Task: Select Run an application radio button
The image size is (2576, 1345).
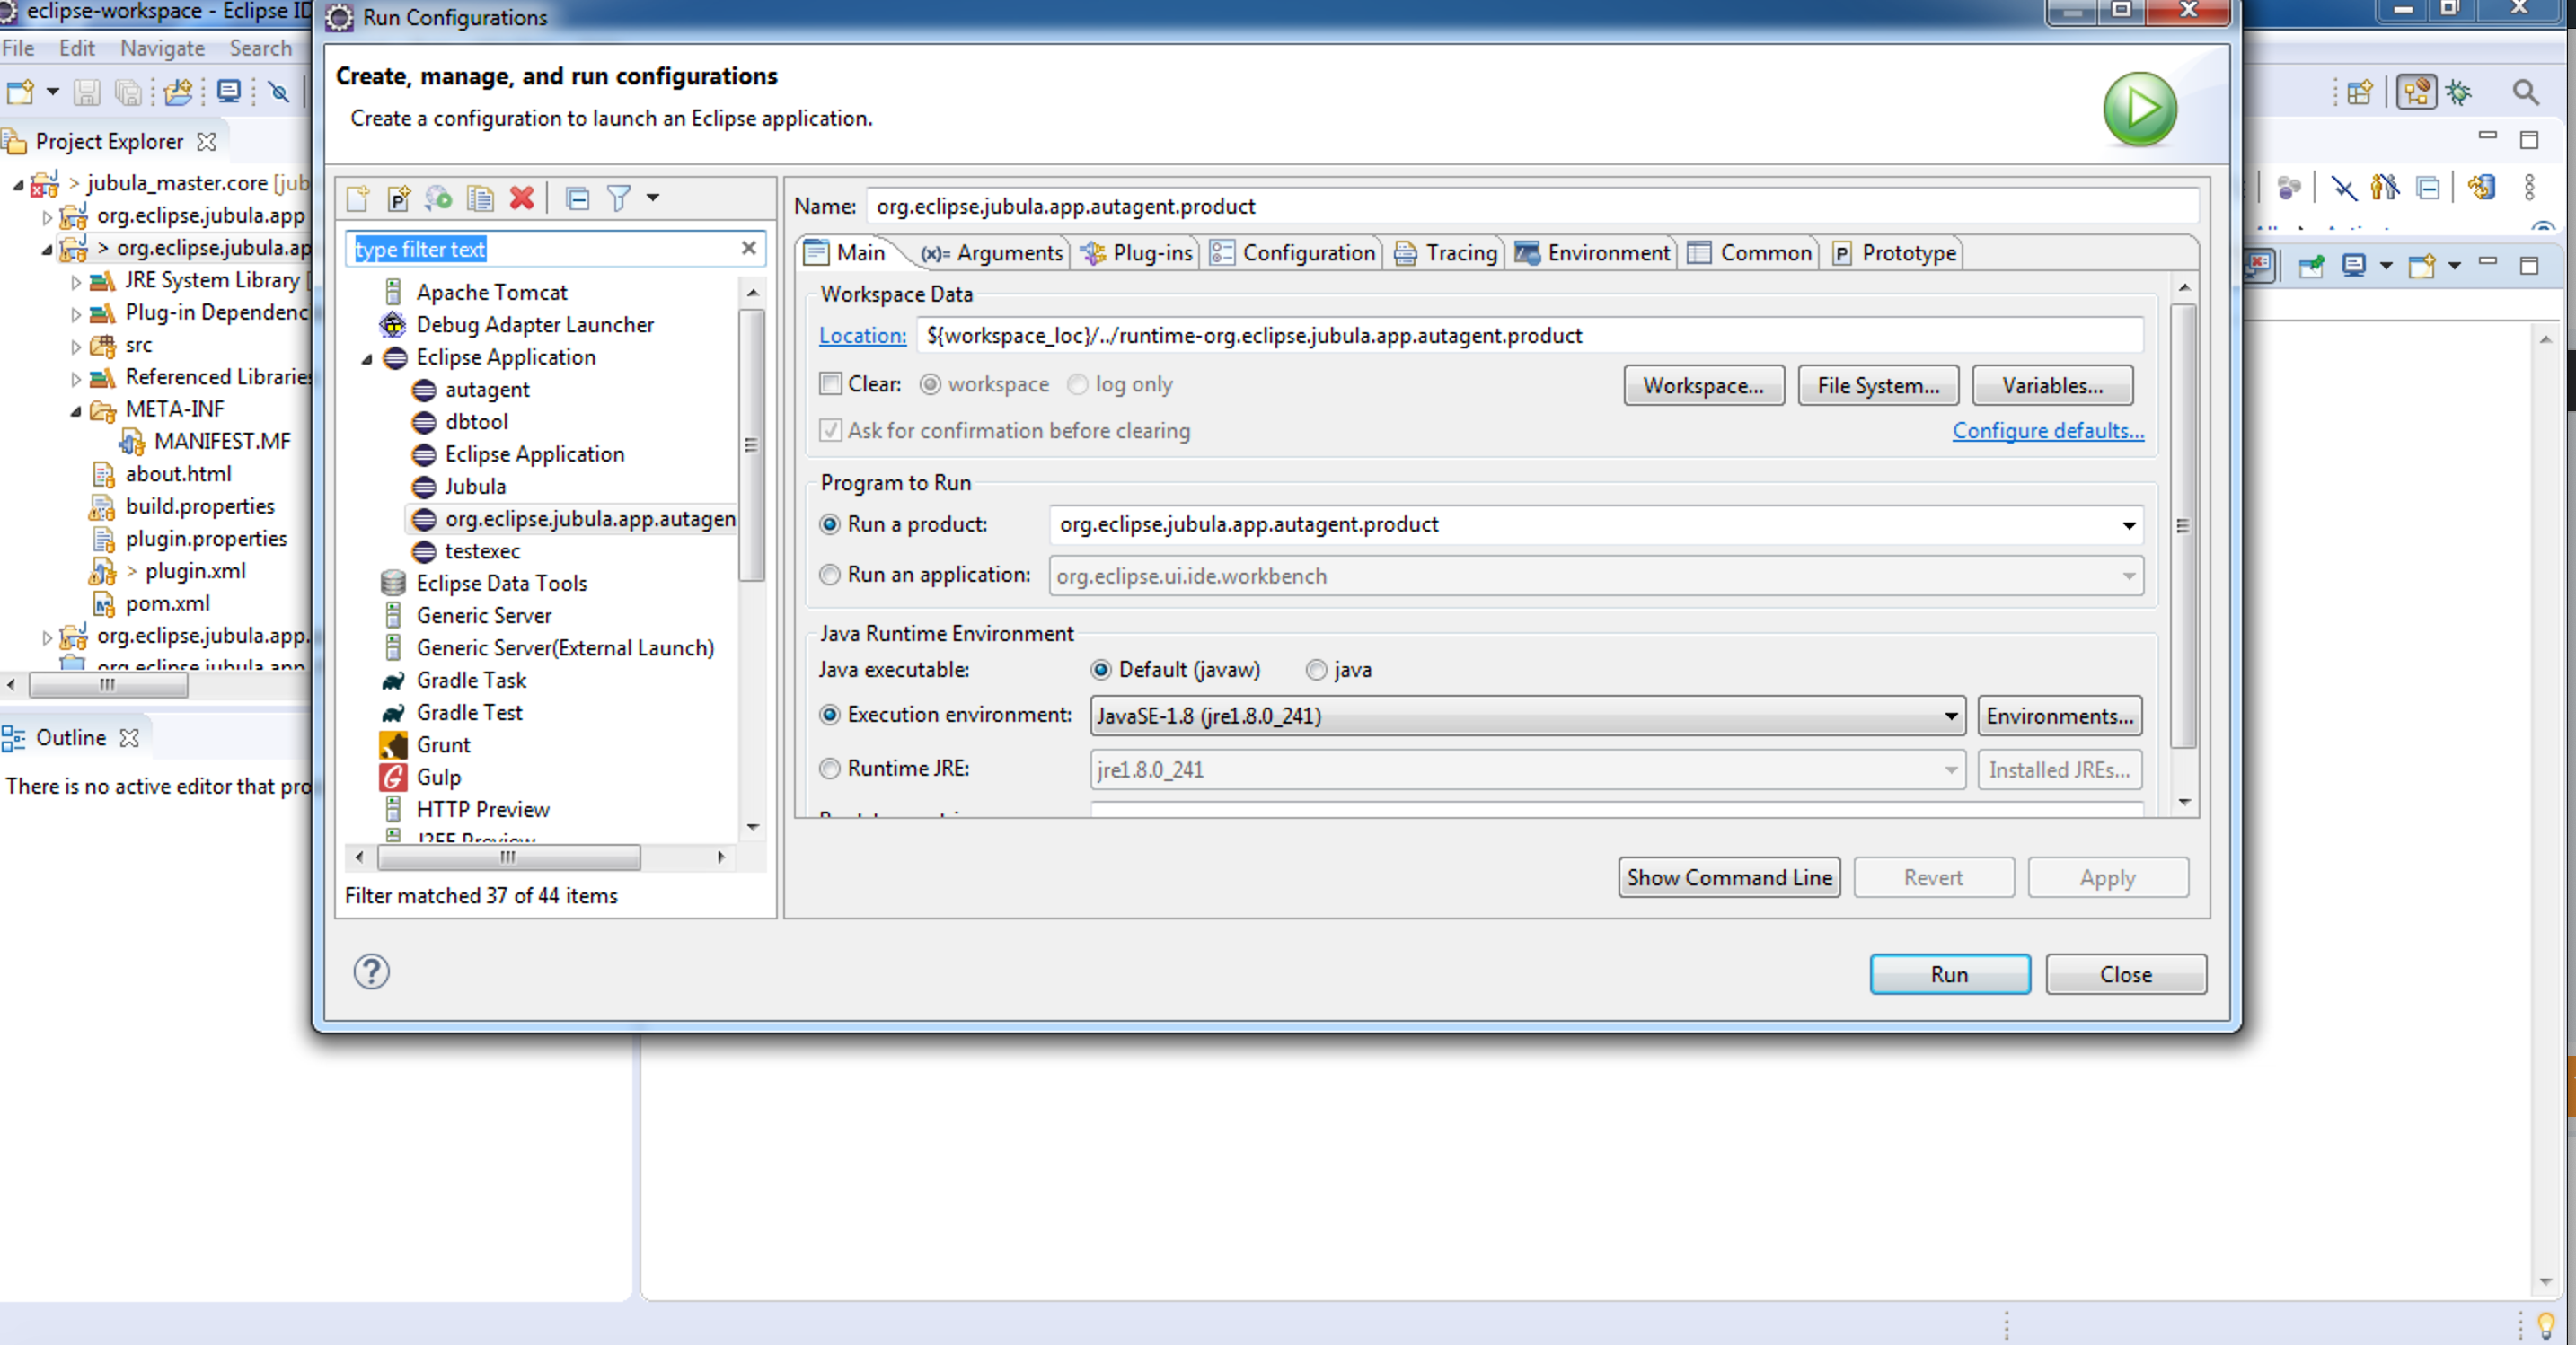Action: click(x=829, y=575)
